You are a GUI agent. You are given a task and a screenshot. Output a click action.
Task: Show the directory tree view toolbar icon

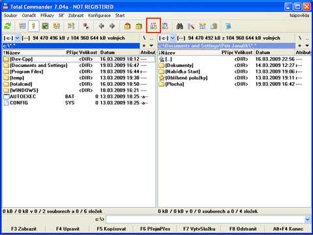(57, 26)
